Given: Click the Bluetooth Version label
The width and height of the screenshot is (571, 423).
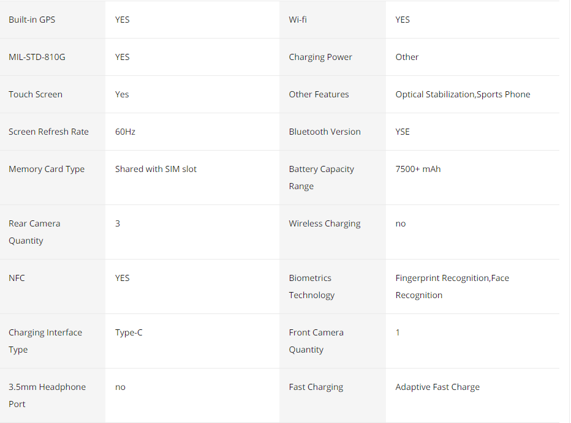Looking at the screenshot, I should [325, 132].
